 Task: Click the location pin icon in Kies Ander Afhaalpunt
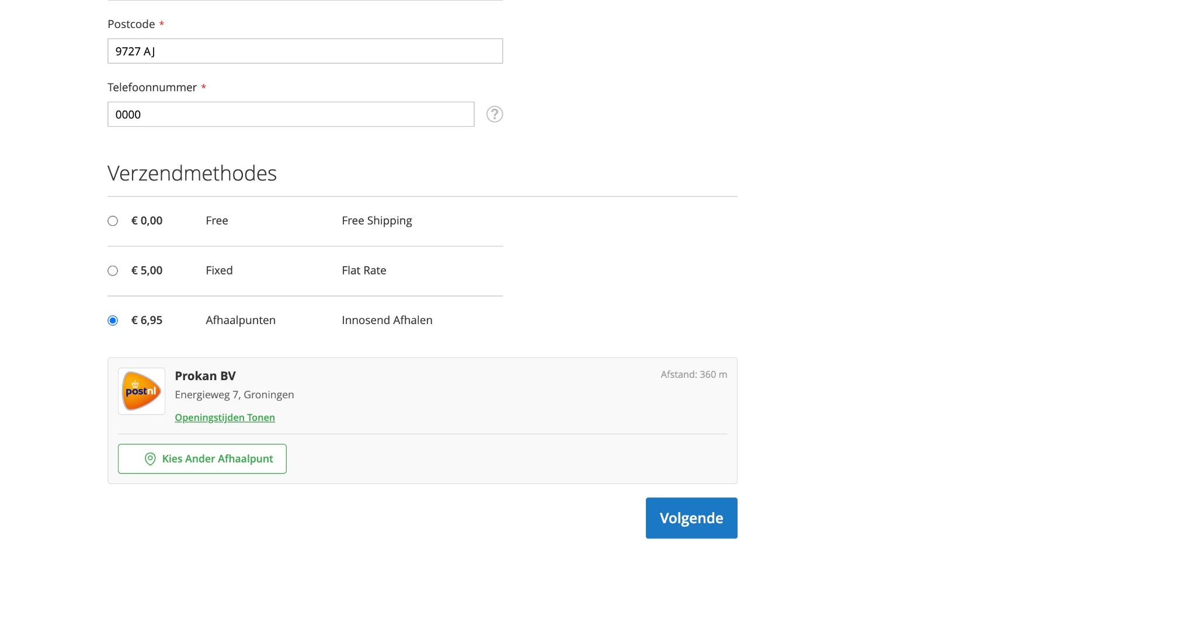[x=150, y=459]
